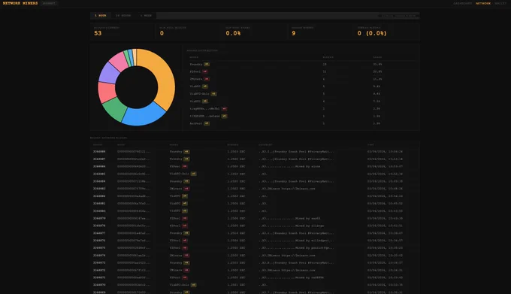This screenshot has height=294, width=511.
Task: Click the red badge beside the truncated address miner
Action: [x=224, y=108]
